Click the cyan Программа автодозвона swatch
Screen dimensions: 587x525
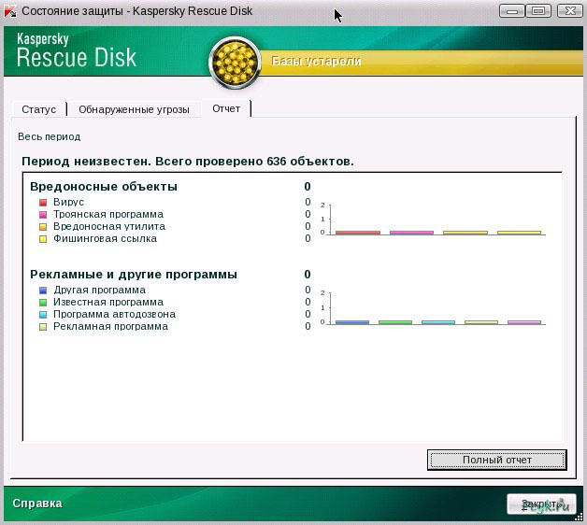click(43, 315)
